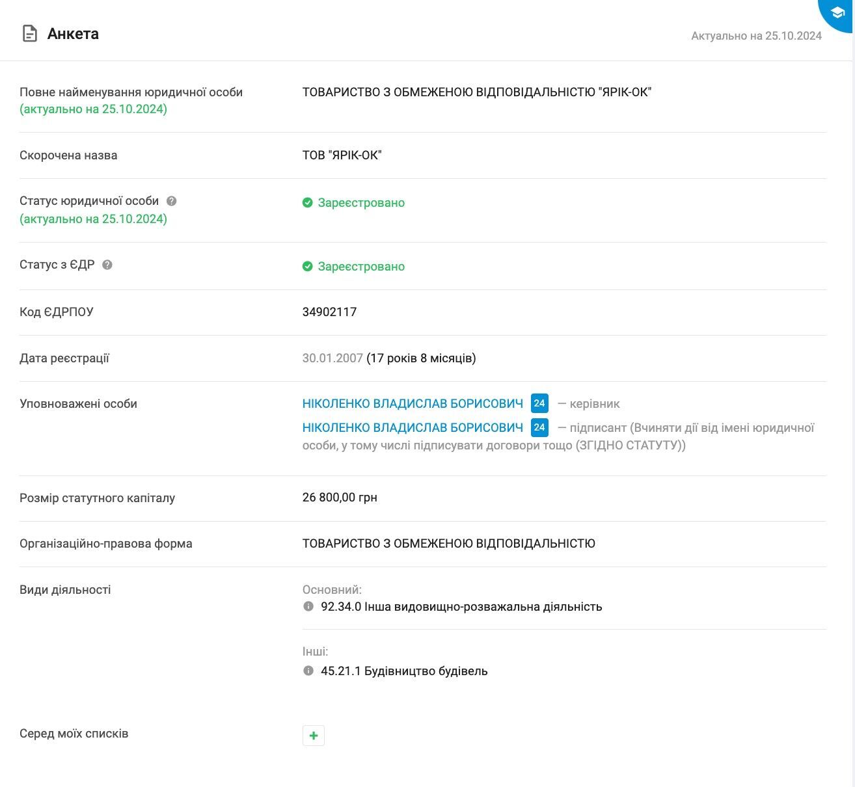This screenshot has height=787, width=855.
Task: Click help icon next to Статус юридичної особи
Action: (x=172, y=201)
